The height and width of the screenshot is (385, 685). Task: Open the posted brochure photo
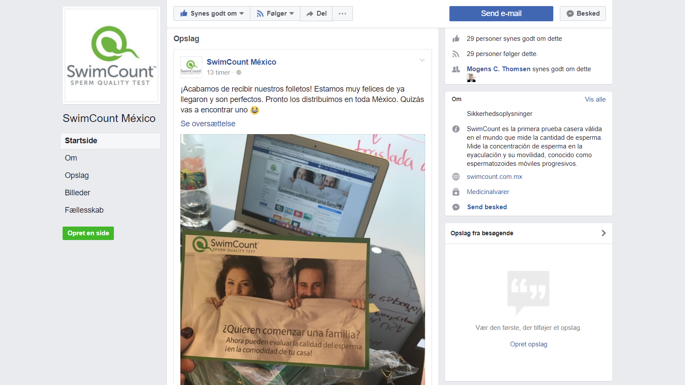[303, 260]
